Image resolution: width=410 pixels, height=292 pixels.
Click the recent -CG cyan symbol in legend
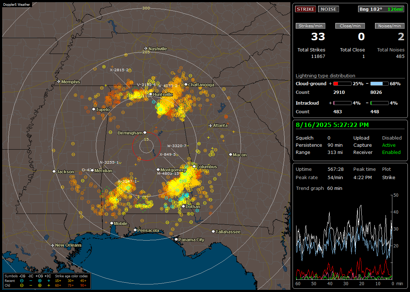coord(22,281)
